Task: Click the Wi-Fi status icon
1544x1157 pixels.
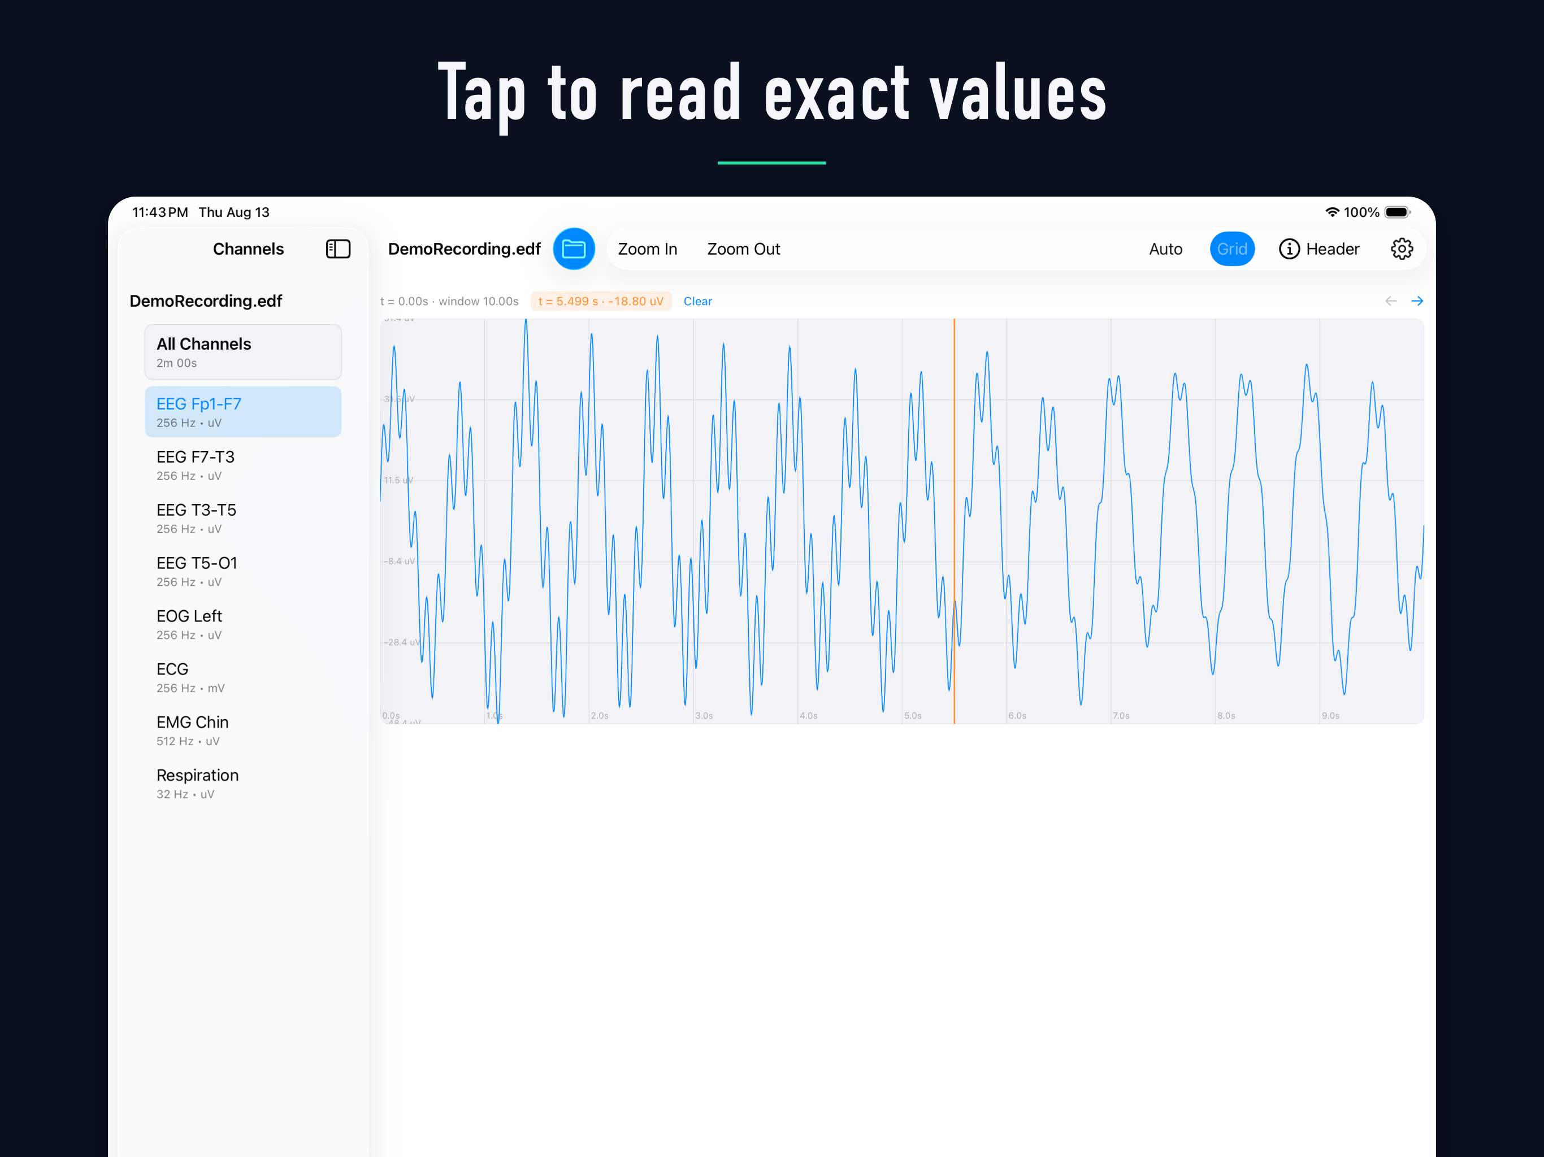Action: [x=1332, y=212]
